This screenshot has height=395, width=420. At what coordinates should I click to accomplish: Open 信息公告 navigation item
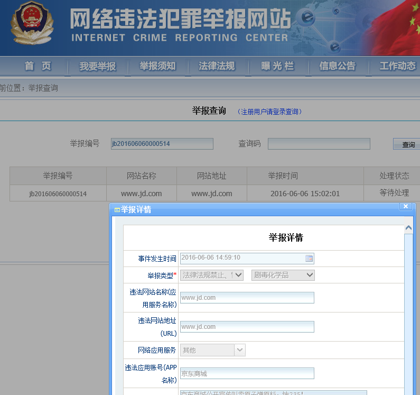click(x=338, y=66)
